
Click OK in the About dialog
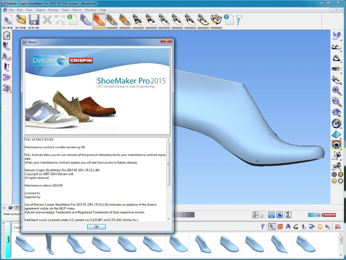coord(97,227)
